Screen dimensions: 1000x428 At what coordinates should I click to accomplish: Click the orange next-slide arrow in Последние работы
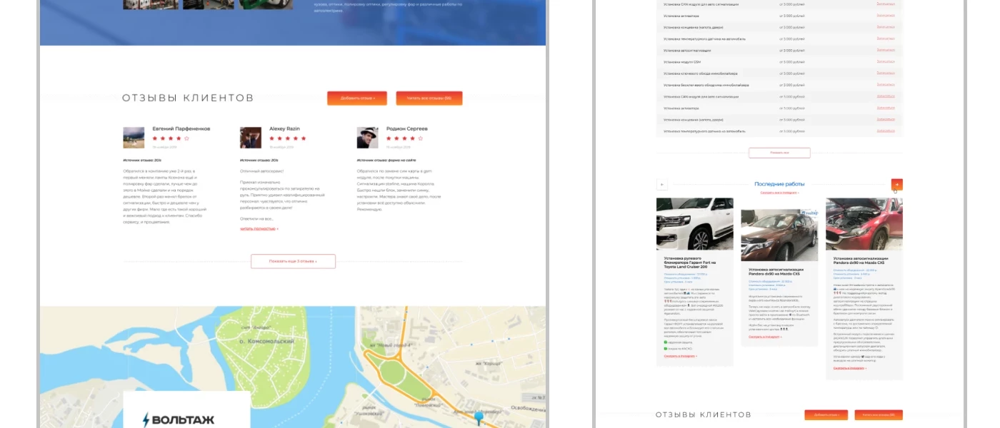click(896, 185)
